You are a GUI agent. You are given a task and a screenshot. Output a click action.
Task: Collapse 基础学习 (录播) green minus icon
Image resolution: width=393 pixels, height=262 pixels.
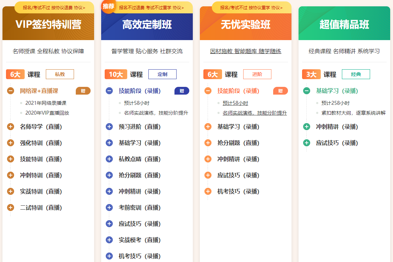click(307, 91)
